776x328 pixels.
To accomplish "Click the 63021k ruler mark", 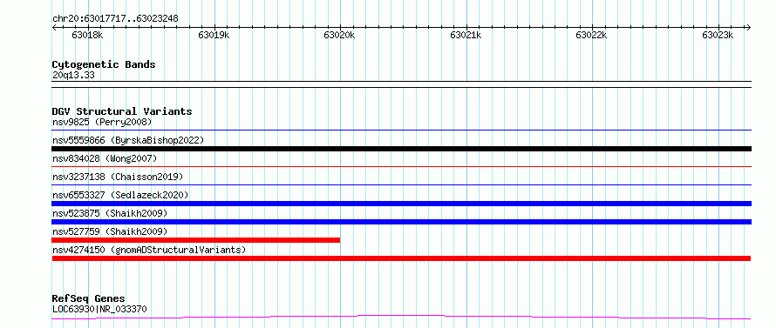I will [466, 35].
